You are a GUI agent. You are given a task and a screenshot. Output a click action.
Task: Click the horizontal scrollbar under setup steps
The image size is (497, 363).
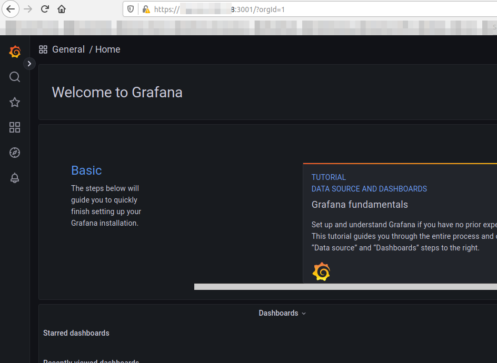345,287
